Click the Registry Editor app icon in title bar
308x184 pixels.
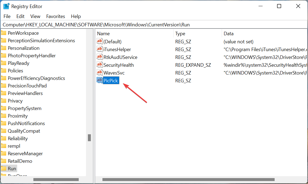tap(6, 6)
